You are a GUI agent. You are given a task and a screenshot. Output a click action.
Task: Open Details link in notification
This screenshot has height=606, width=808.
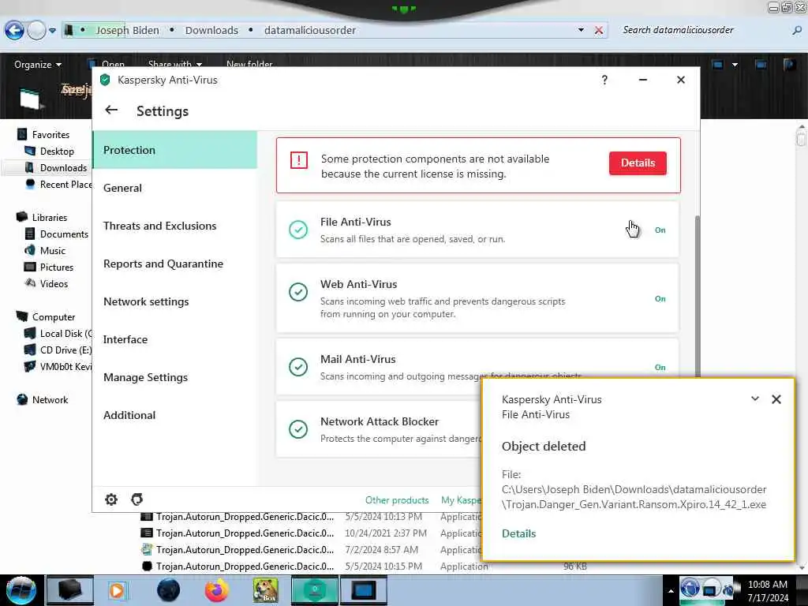[x=518, y=533]
